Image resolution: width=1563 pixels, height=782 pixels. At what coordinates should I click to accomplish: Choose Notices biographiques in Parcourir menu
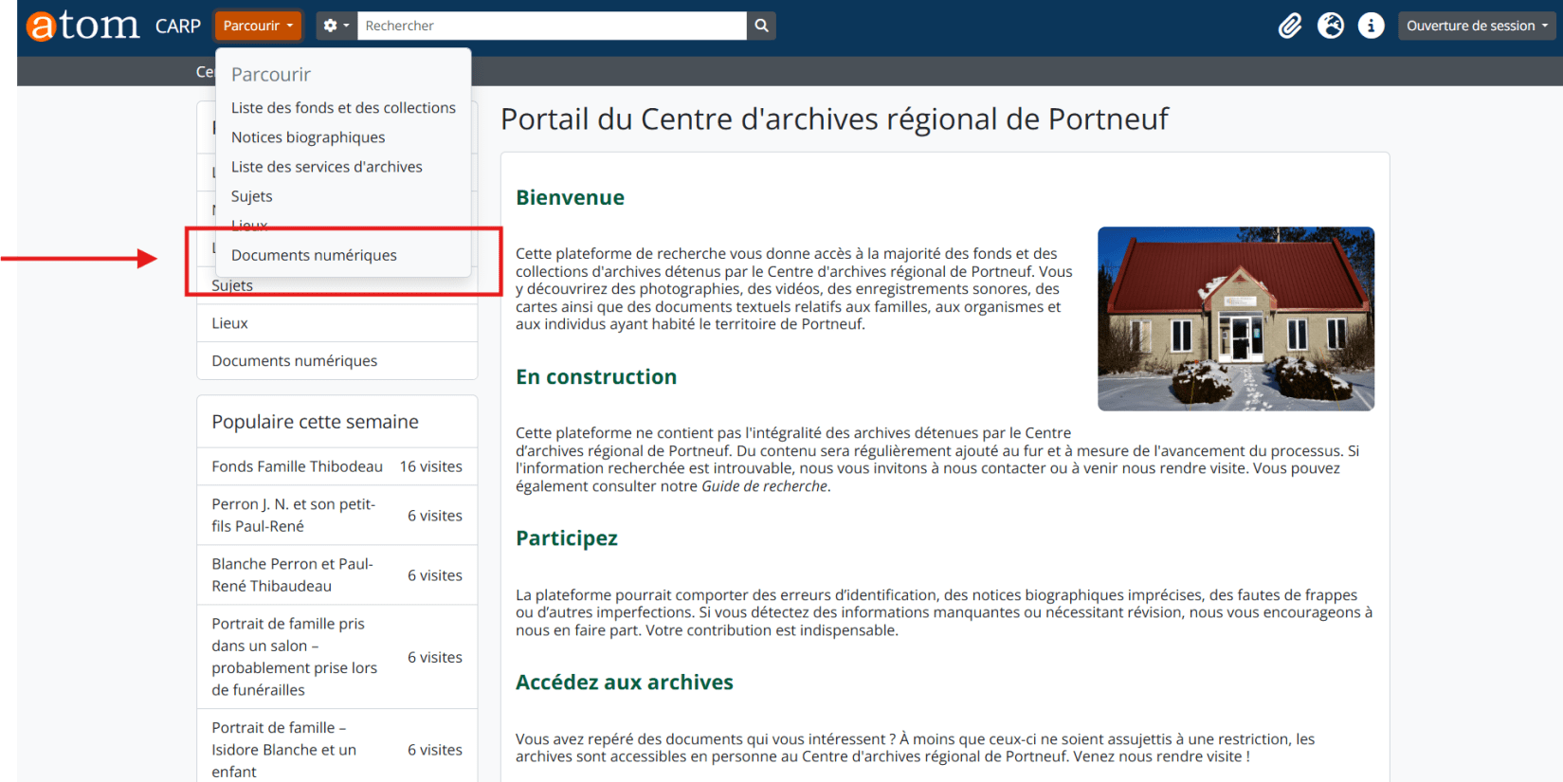(308, 137)
